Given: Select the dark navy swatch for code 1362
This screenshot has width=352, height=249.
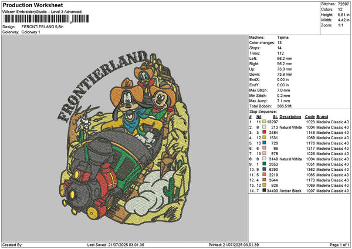Looking at the screenshot, I should coord(264,169).
